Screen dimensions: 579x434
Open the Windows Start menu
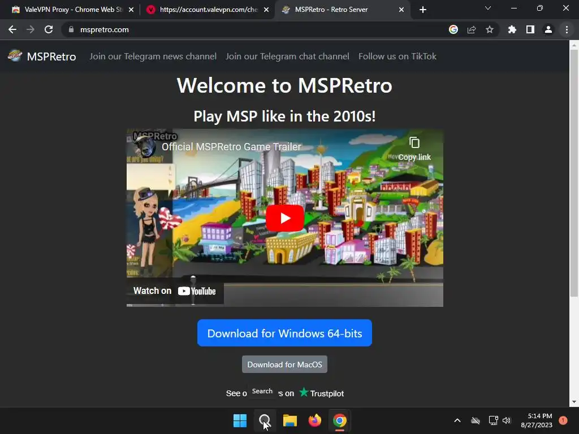[x=240, y=420]
